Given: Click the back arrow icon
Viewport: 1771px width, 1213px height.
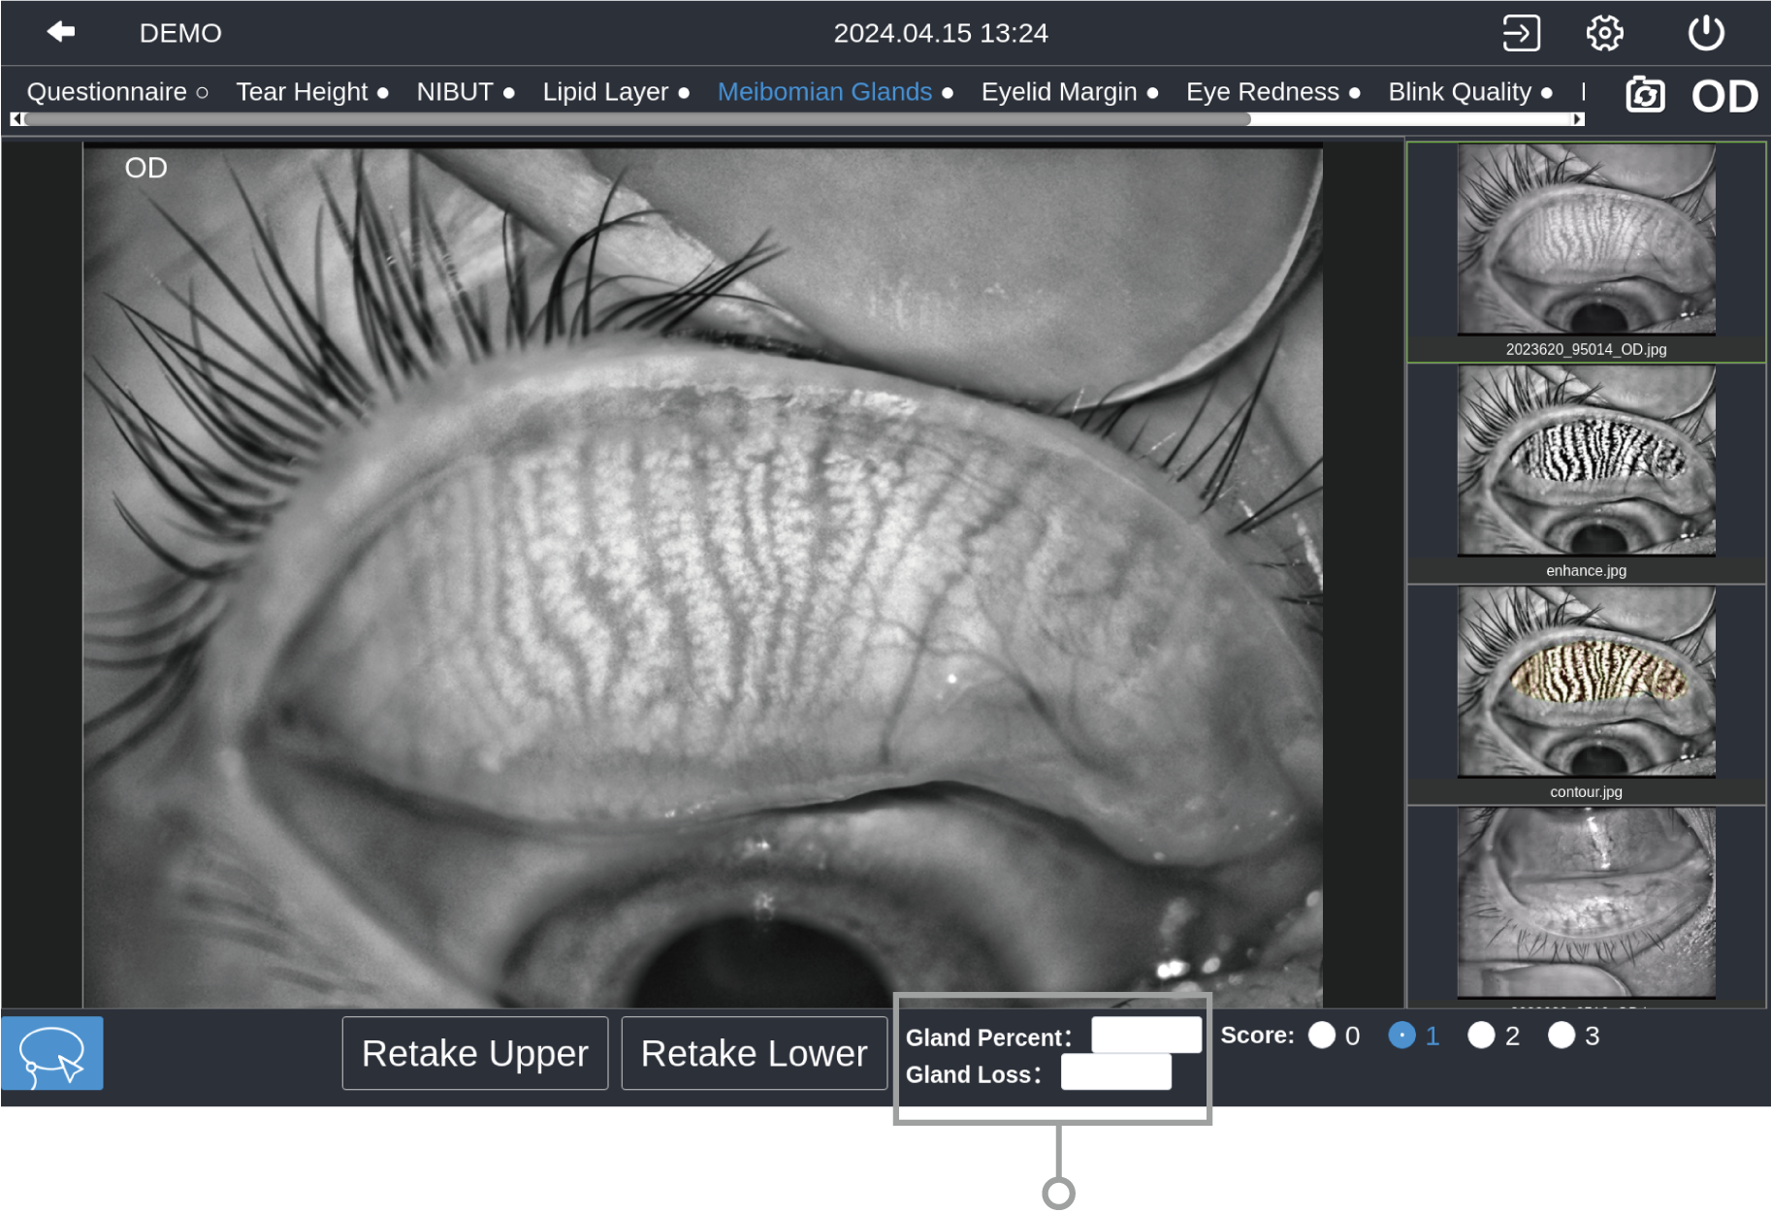Looking at the screenshot, I should click(61, 32).
